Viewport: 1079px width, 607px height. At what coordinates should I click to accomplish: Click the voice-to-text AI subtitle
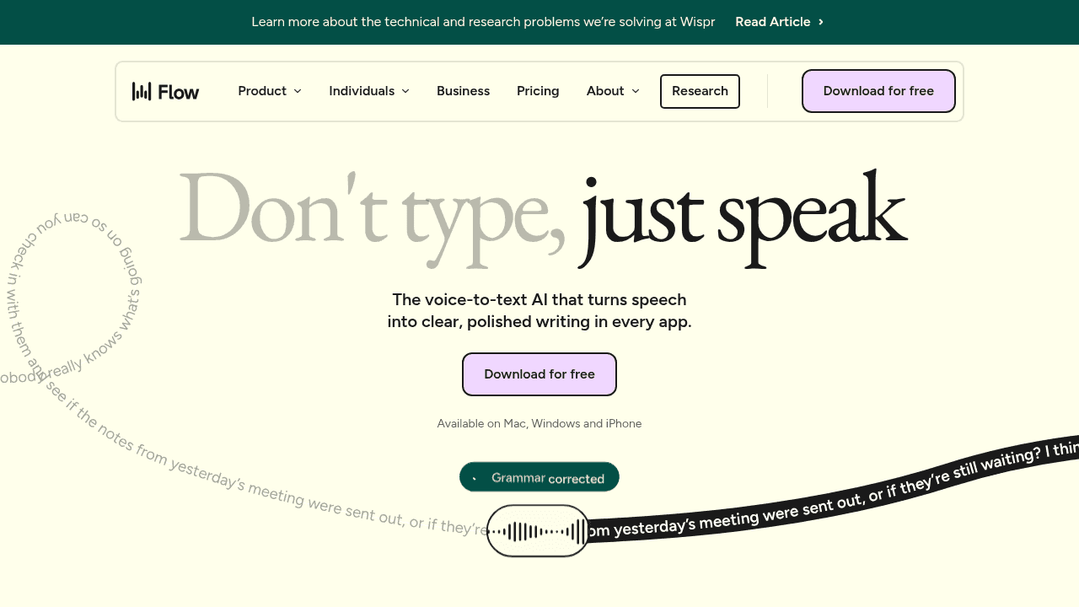pos(539,310)
